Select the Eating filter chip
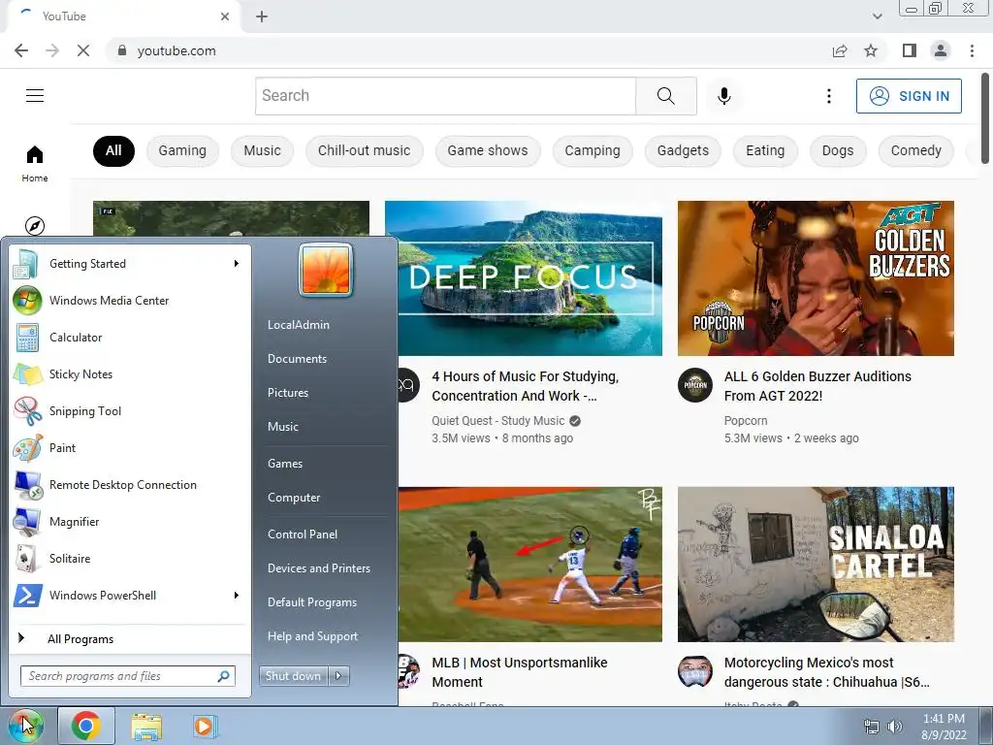The width and height of the screenshot is (993, 745). [765, 150]
